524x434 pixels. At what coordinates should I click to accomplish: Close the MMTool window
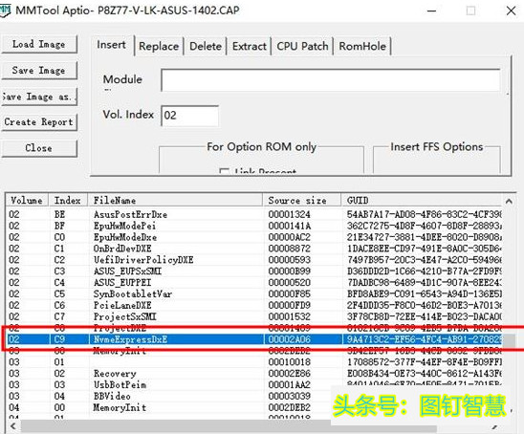511,11
